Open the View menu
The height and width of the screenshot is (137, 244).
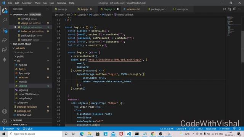pos(38,3)
